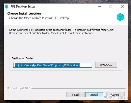Click the 'Setup will install IPFS Desktop' instruction text
131x103 pixels.
tap(62, 32)
